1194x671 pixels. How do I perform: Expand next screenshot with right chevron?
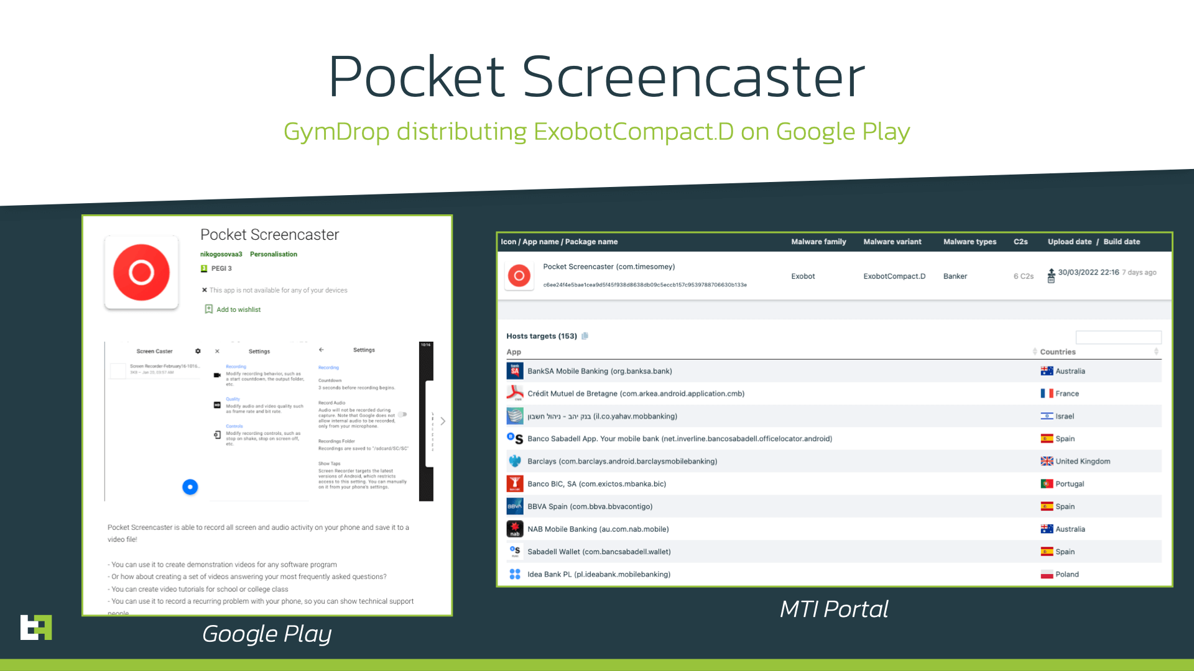[x=442, y=421]
